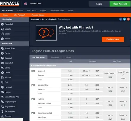Click the Ski Jumping icon
This screenshot has height=121, width=131.
[x=2, y=112]
